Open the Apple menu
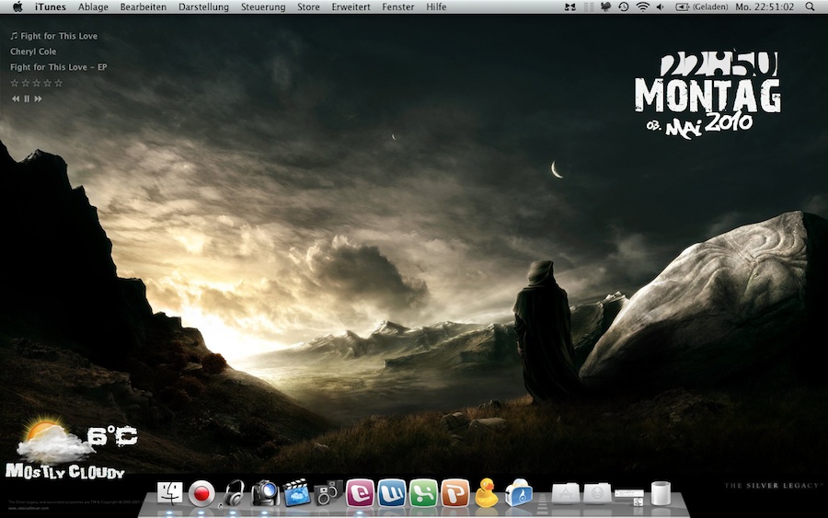Screen dimensions: 828x518 [17, 6]
